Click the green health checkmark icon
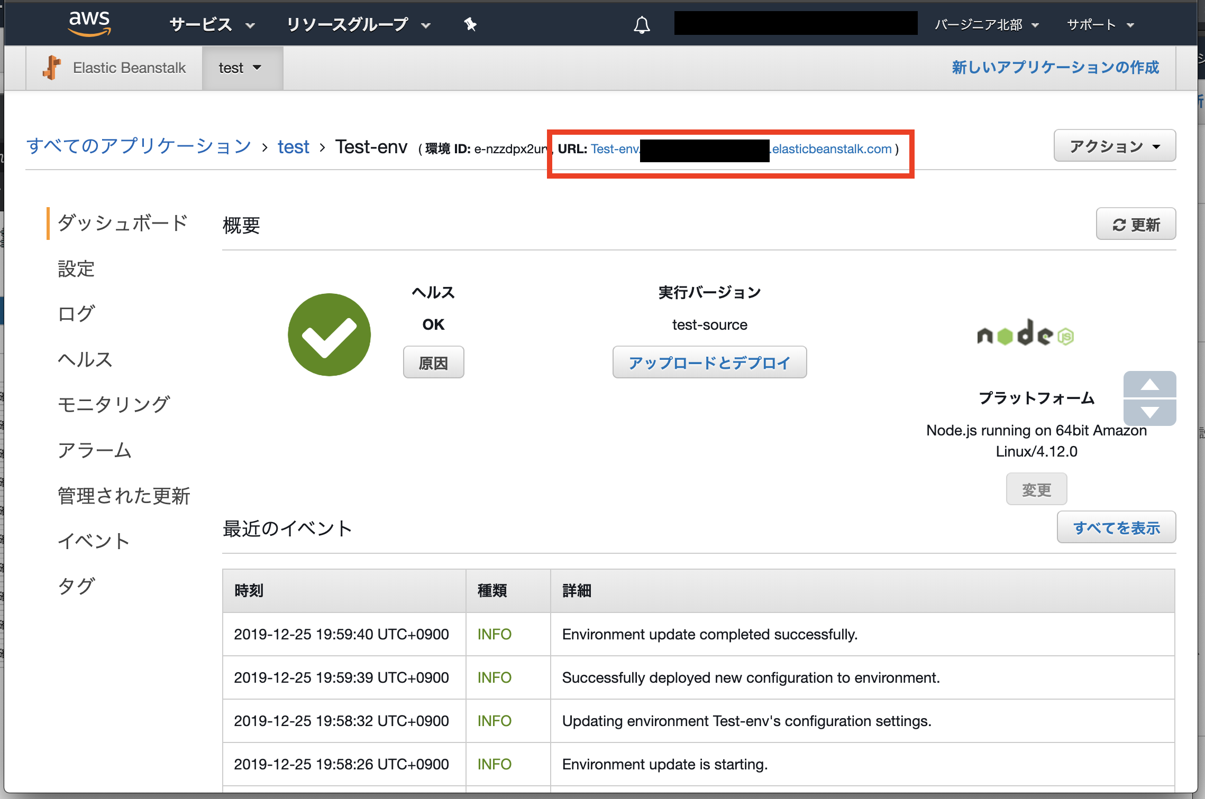This screenshot has height=799, width=1205. tap(329, 335)
